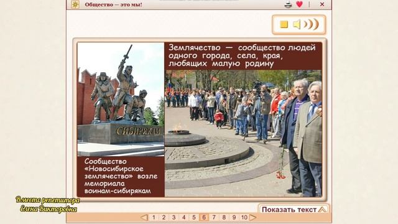
Task: Open slide page 9
Action: click(234, 217)
